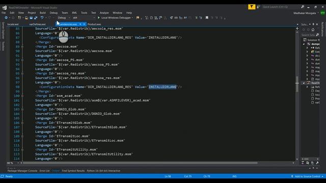The width and height of the screenshot is (326, 183).
Task: Click the highlighted INSTALLDIRLANG value on line 98
Action: (162, 87)
